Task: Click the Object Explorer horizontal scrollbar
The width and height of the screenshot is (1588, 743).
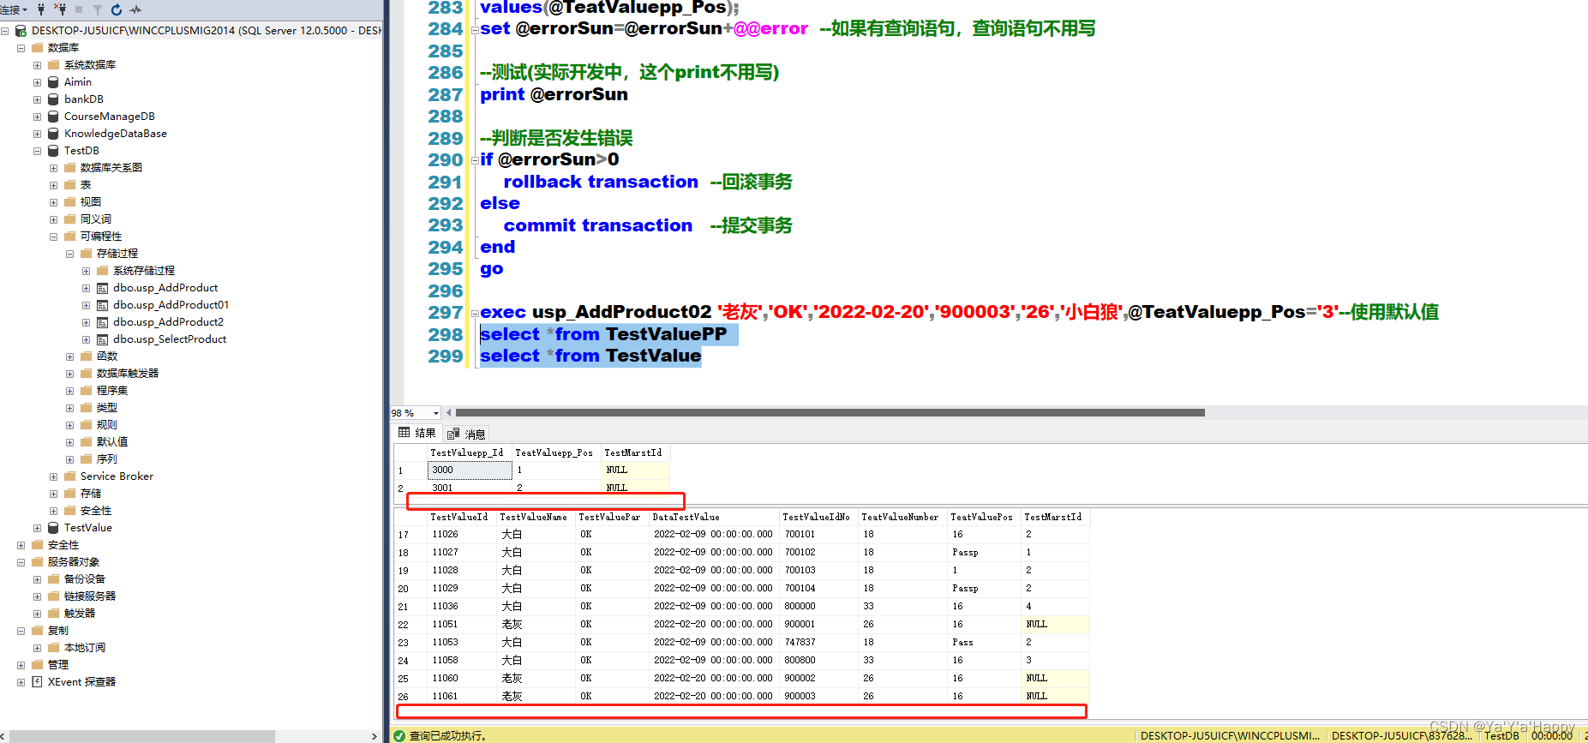Action: click(142, 736)
